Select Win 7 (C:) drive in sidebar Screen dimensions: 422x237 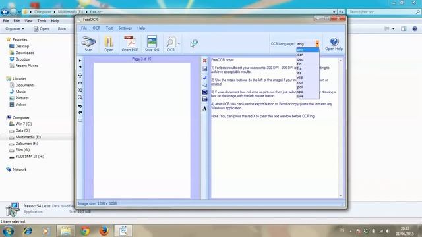tap(20, 124)
